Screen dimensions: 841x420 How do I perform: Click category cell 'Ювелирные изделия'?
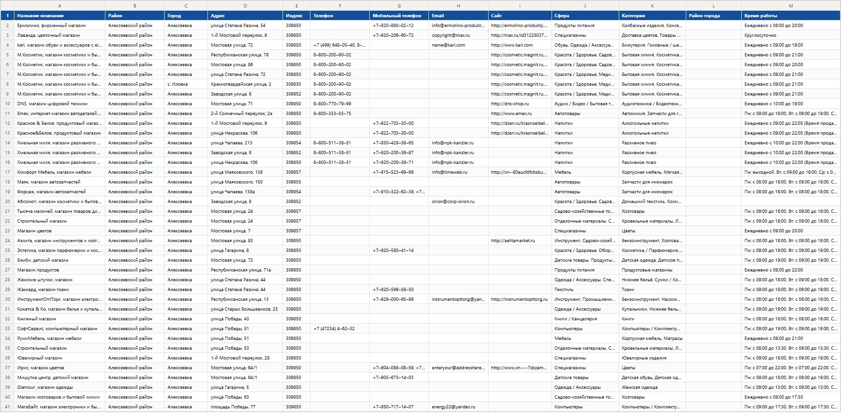652,358
